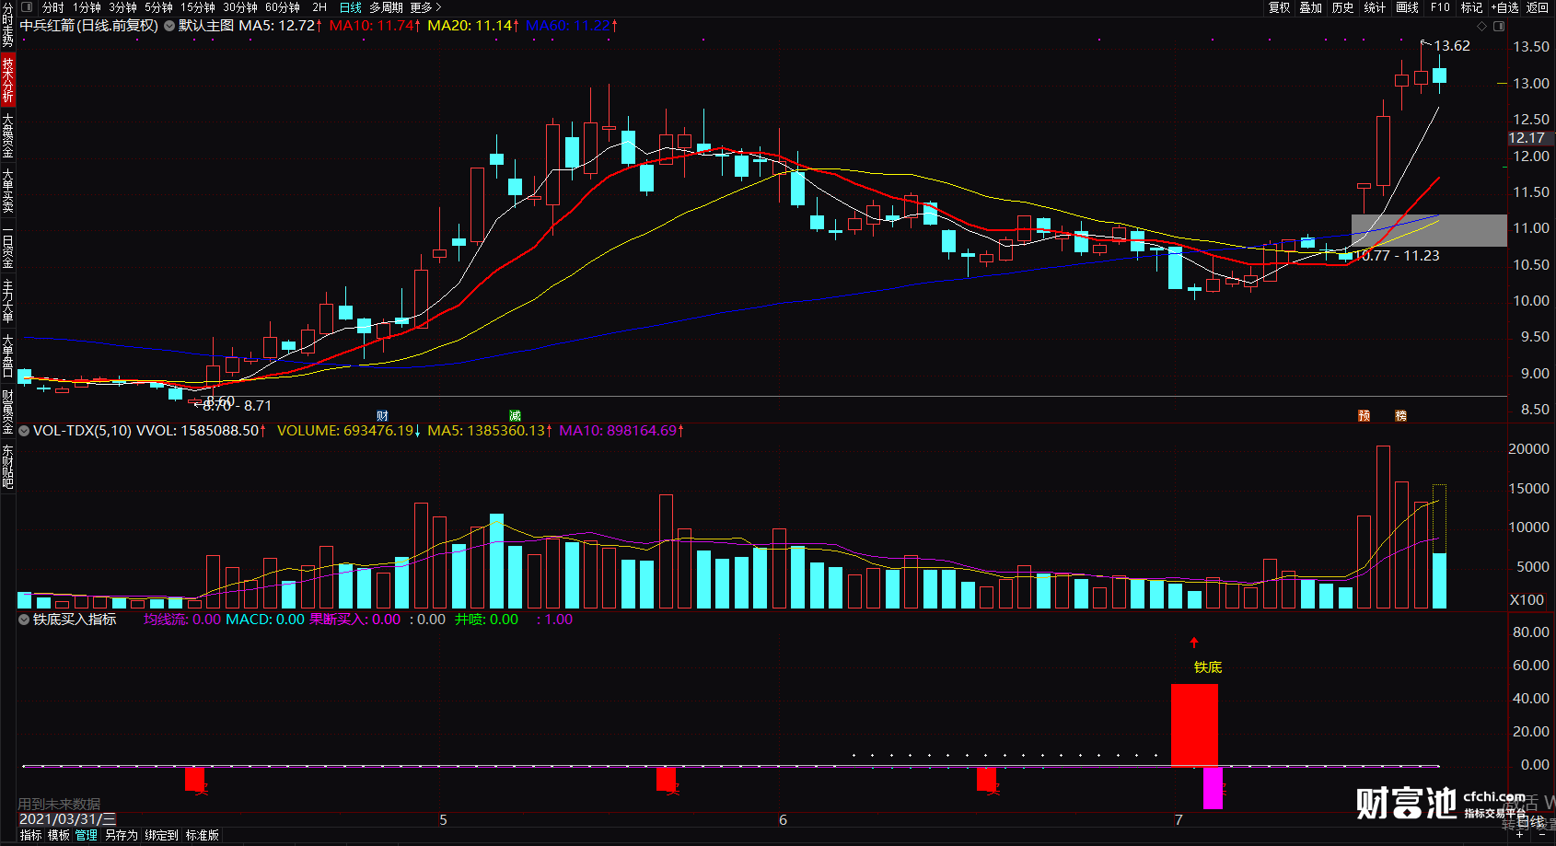Screen dimensions: 1556x846
Task: Click the 另存为 save-as button
Action: (x=121, y=836)
